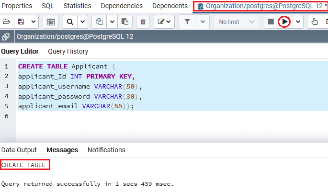This screenshot has width=328, height=192.
Task: Open the Notifications tab
Action: pyautogui.click(x=106, y=150)
